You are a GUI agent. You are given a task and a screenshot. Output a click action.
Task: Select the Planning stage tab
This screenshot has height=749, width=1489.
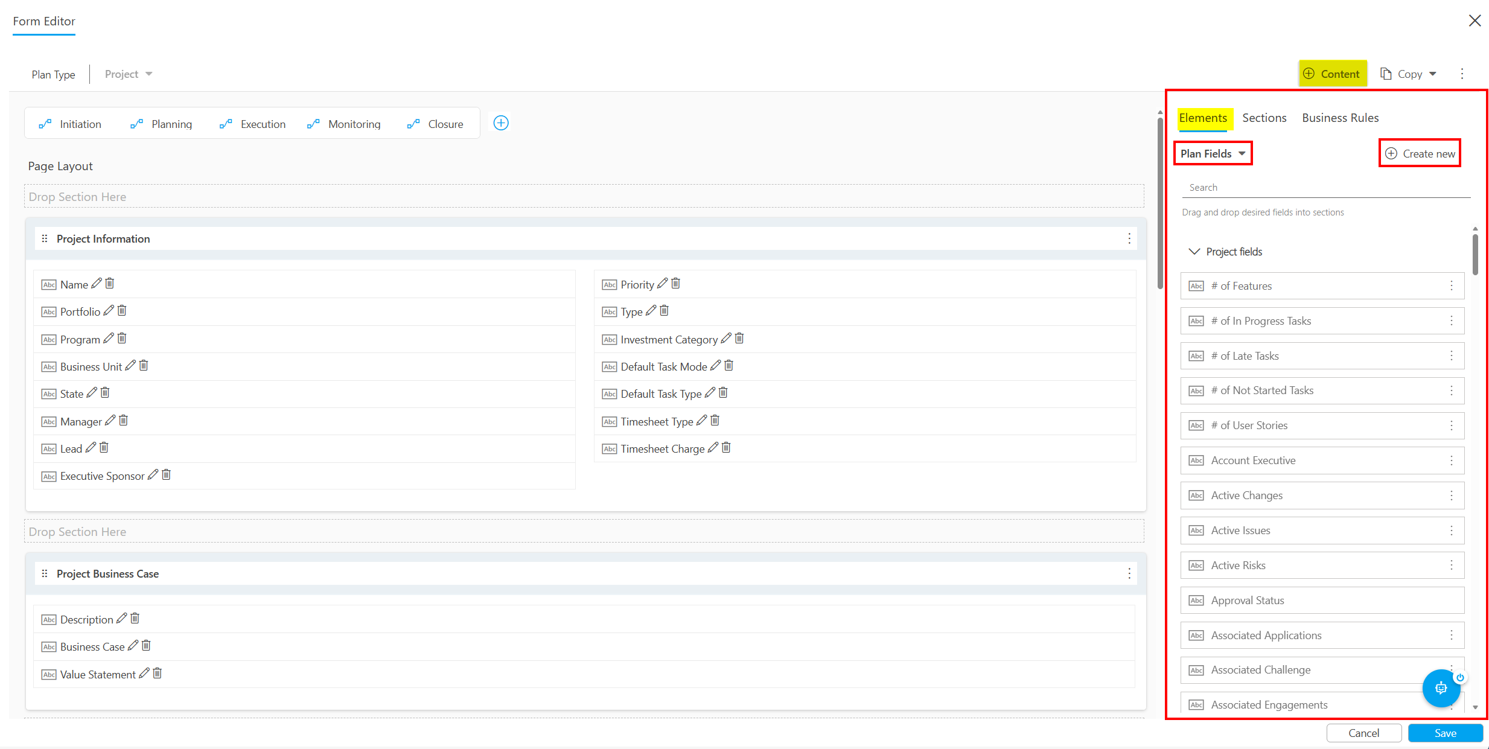click(x=162, y=124)
